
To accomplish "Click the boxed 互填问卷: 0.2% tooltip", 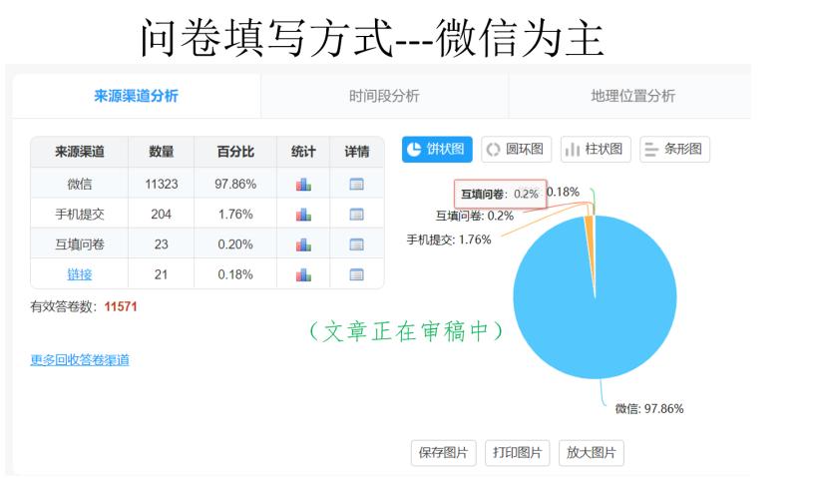I will click(x=500, y=194).
